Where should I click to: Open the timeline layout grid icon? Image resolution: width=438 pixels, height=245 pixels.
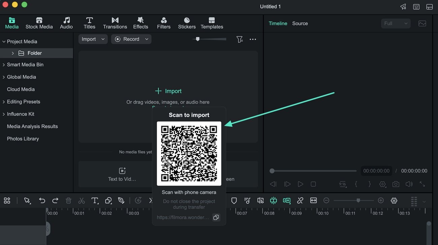(x=7, y=201)
